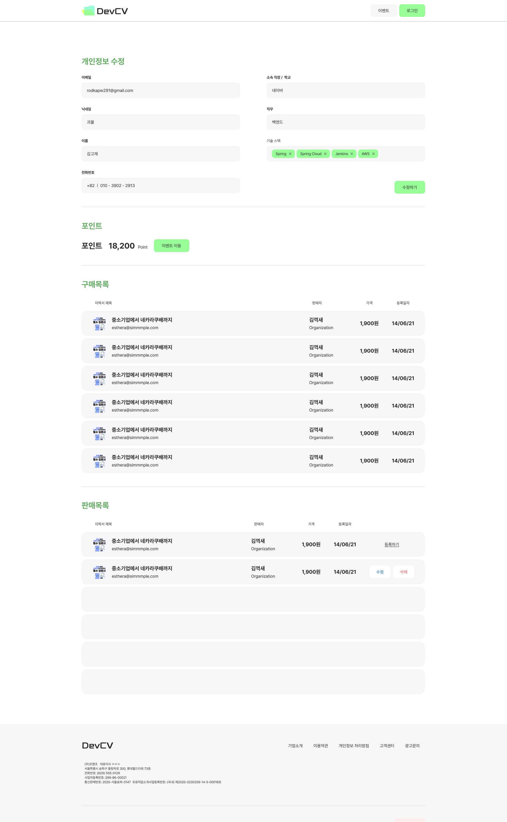Remove the Spring Cloud tag
The image size is (507, 822).
[325, 154]
